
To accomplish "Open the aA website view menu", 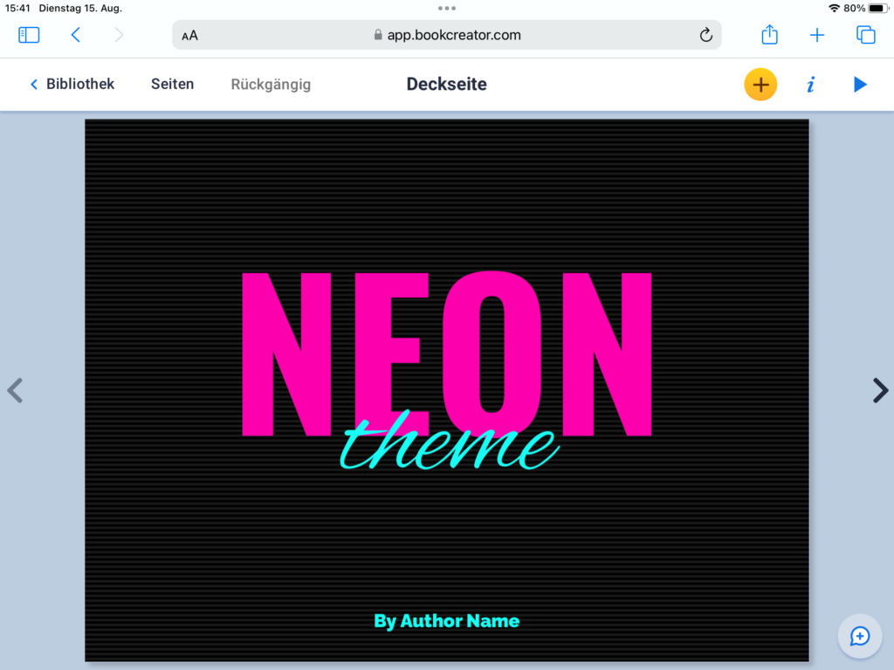I will pos(189,36).
